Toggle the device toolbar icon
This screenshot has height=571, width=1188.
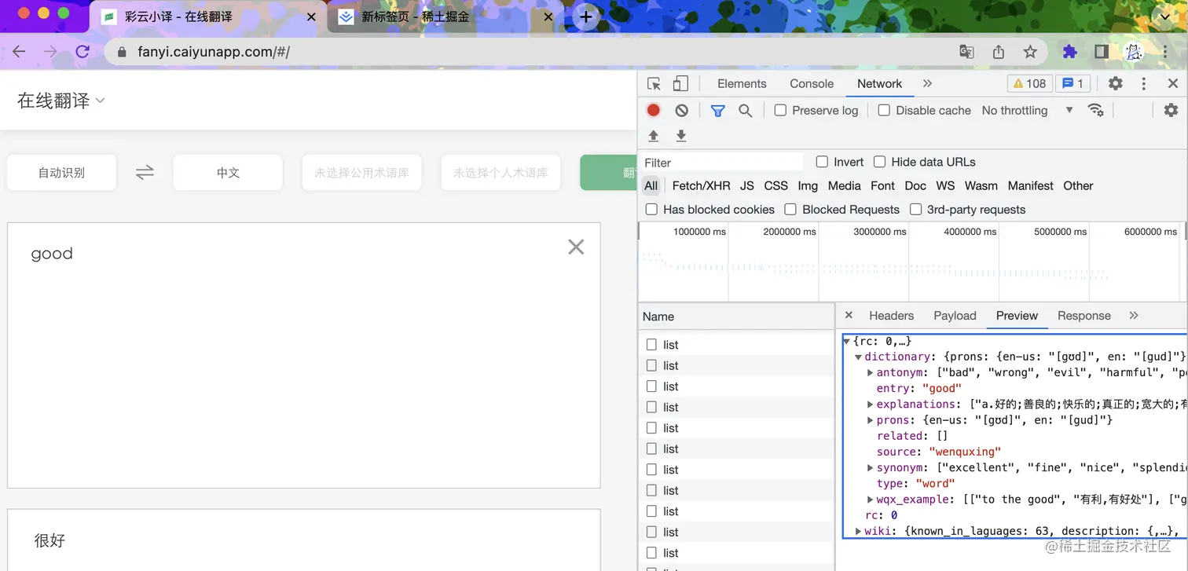[x=680, y=83]
